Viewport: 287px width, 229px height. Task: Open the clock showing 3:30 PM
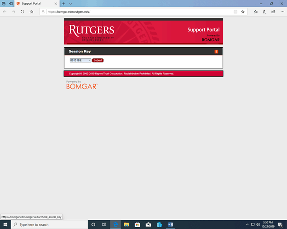click(268, 224)
